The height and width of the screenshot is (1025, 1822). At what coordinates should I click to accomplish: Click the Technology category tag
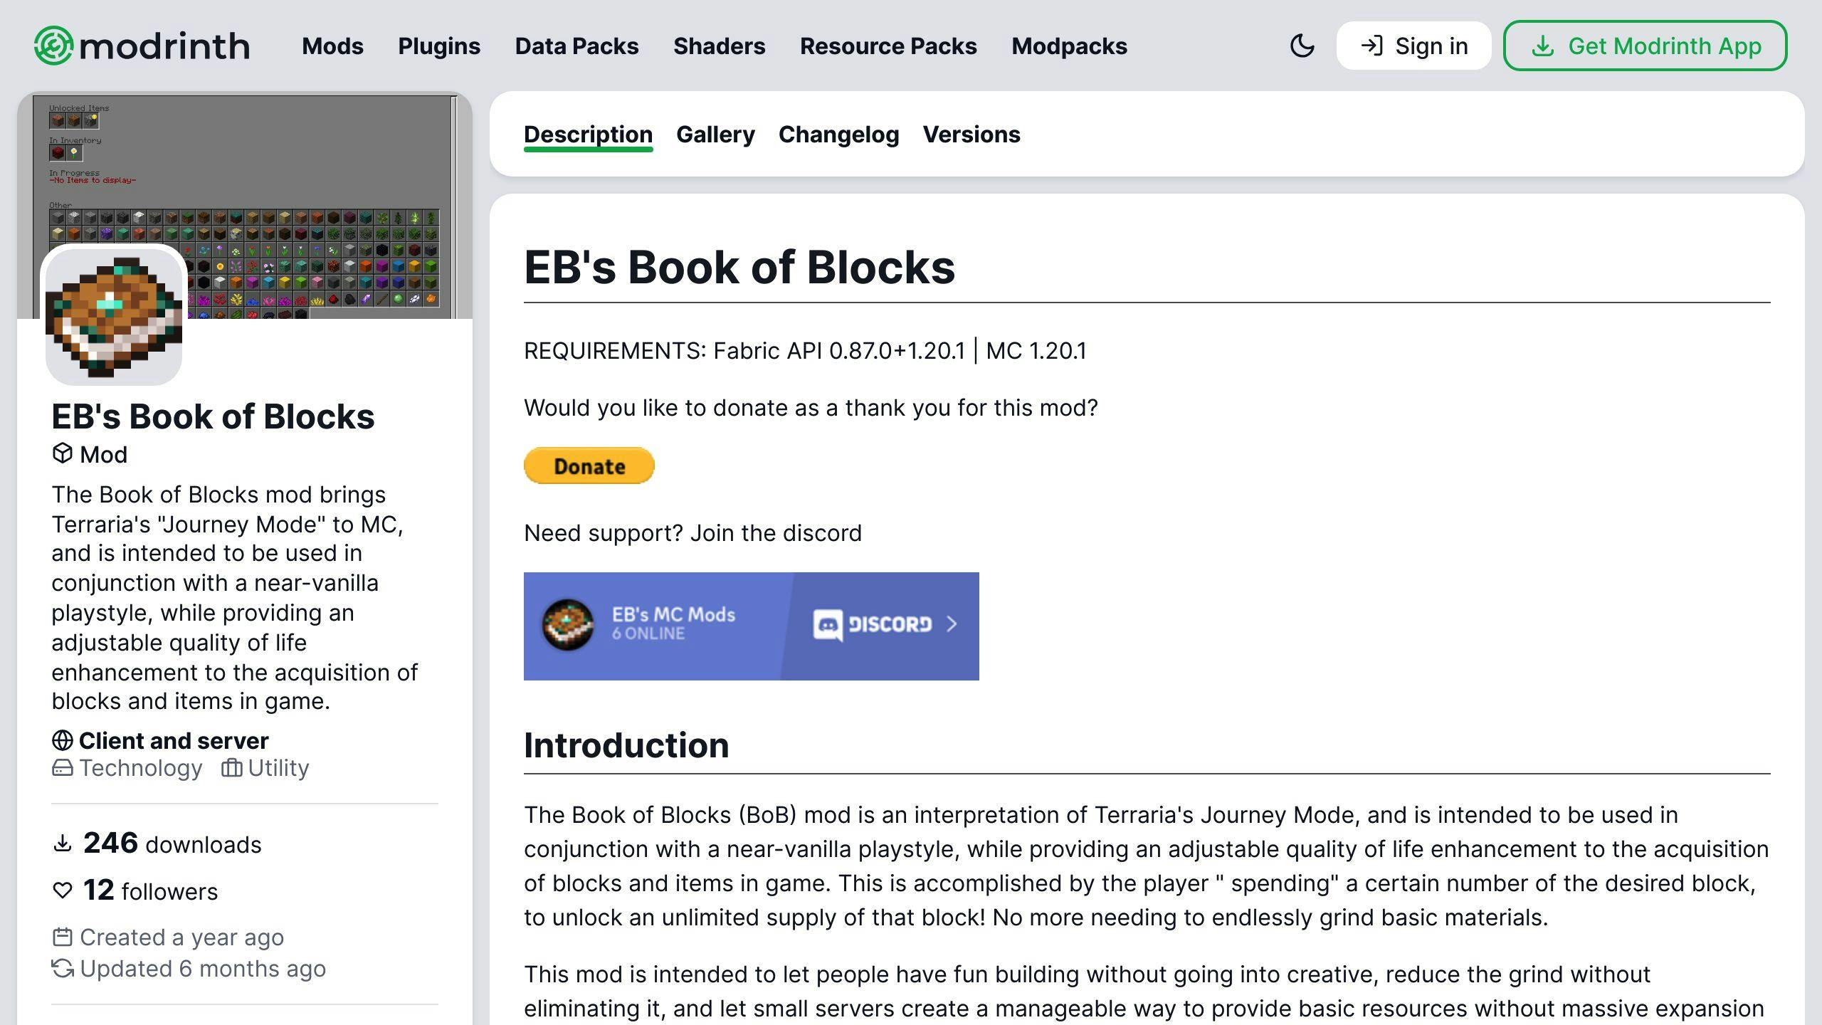[x=127, y=768]
